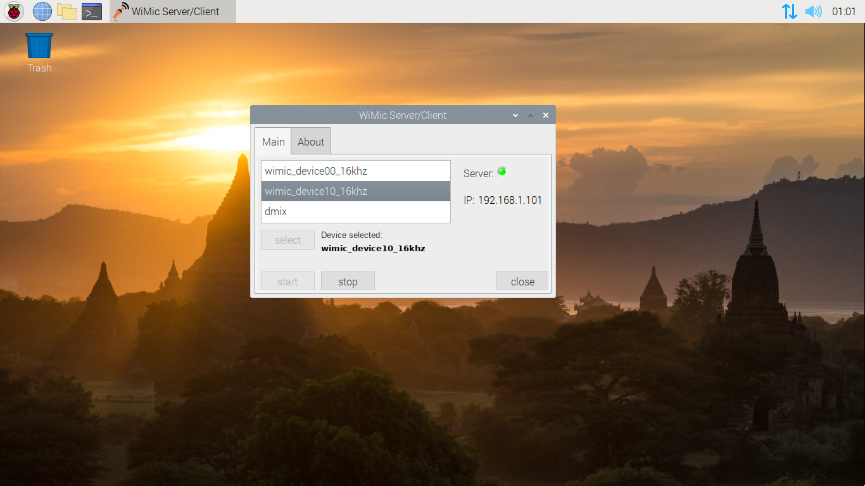Open the File Manager folder icon
Image resolution: width=865 pixels, height=486 pixels.
pos(66,11)
